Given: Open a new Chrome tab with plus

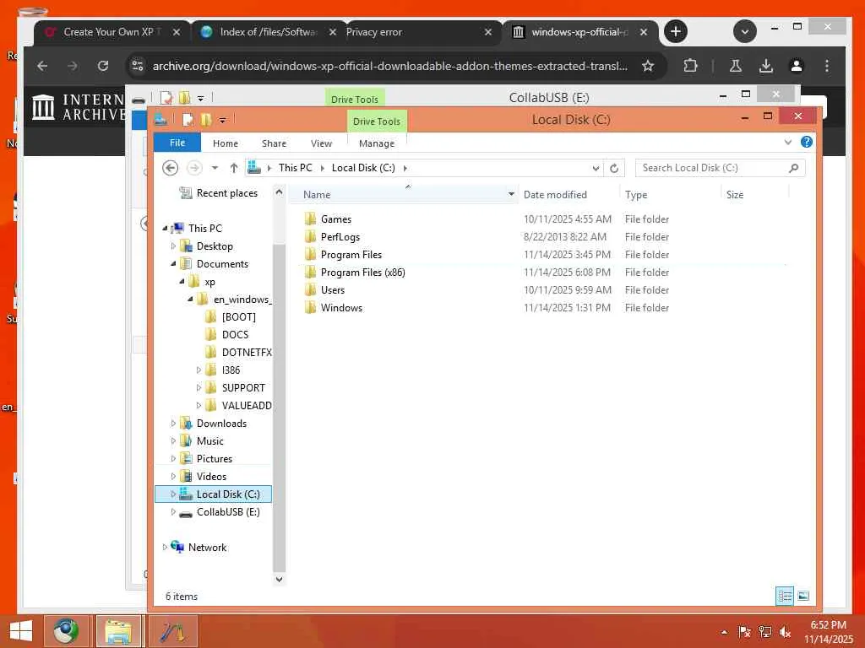Looking at the screenshot, I should [x=676, y=31].
